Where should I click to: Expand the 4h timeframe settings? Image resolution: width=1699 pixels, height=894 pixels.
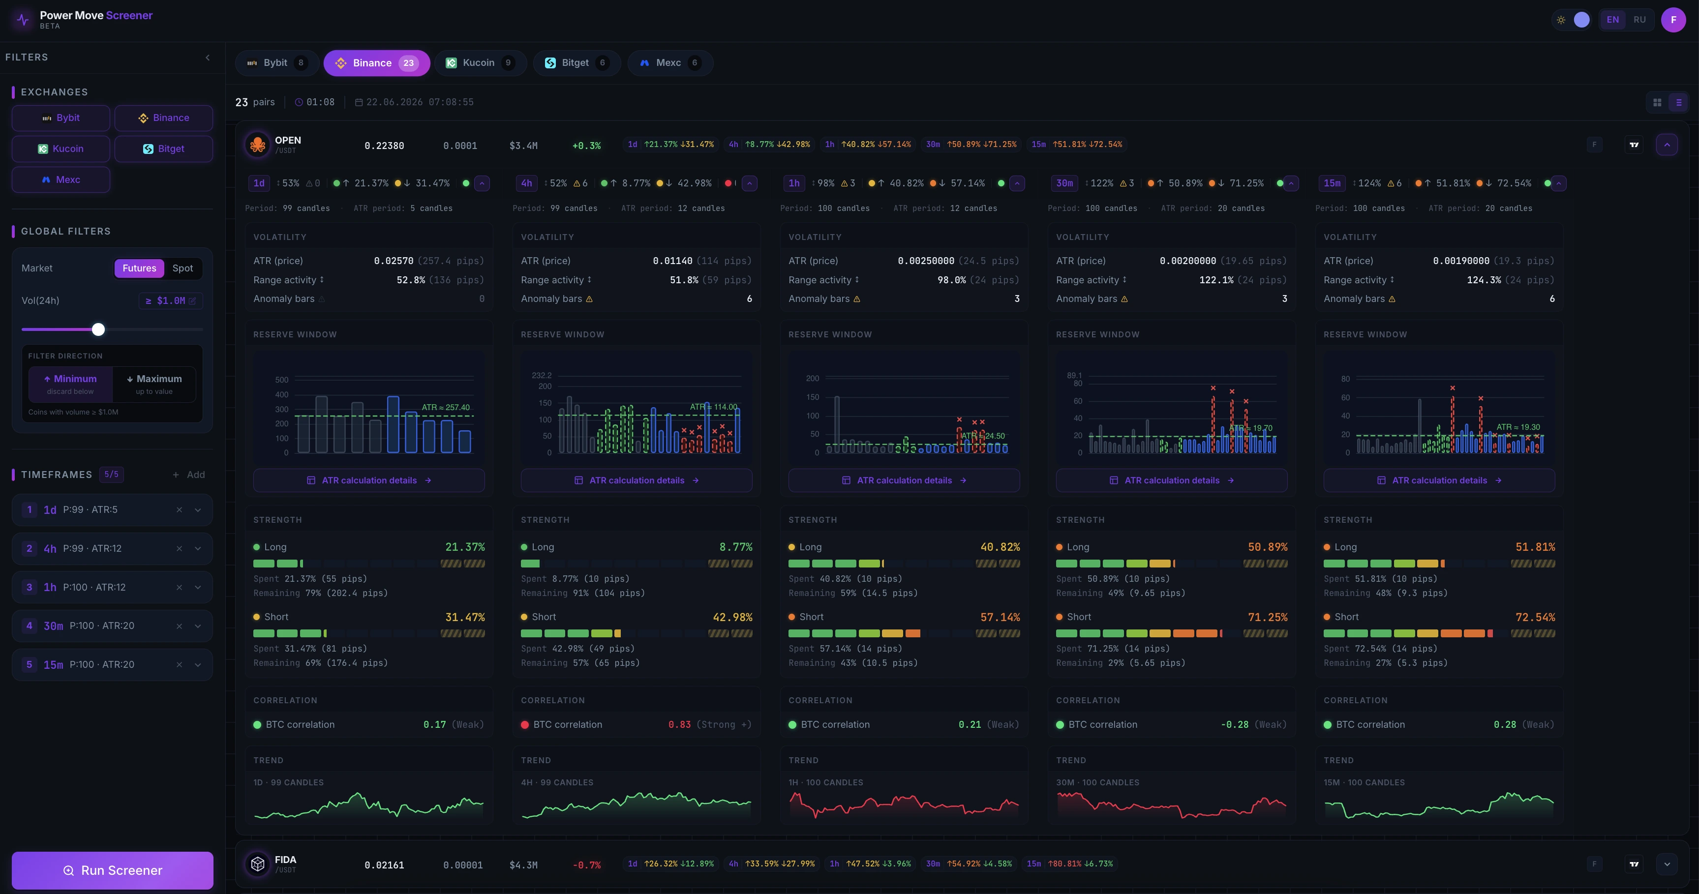click(198, 548)
